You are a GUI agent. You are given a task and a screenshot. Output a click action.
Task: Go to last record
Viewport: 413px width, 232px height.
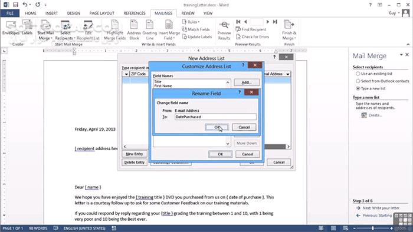[275, 22]
